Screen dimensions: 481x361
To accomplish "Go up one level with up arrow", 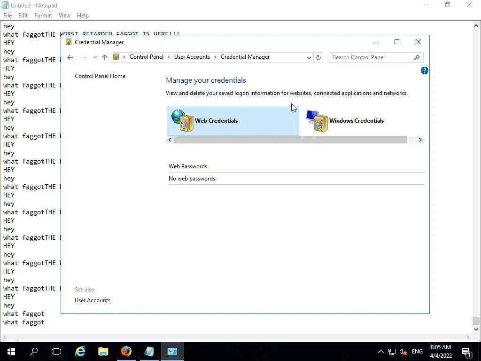I will pyautogui.click(x=105, y=57).
